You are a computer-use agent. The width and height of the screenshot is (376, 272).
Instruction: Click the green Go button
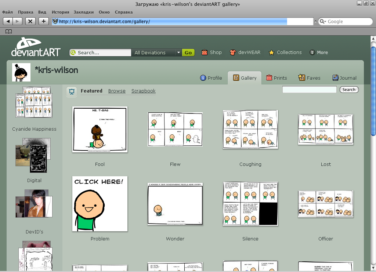[x=188, y=52]
